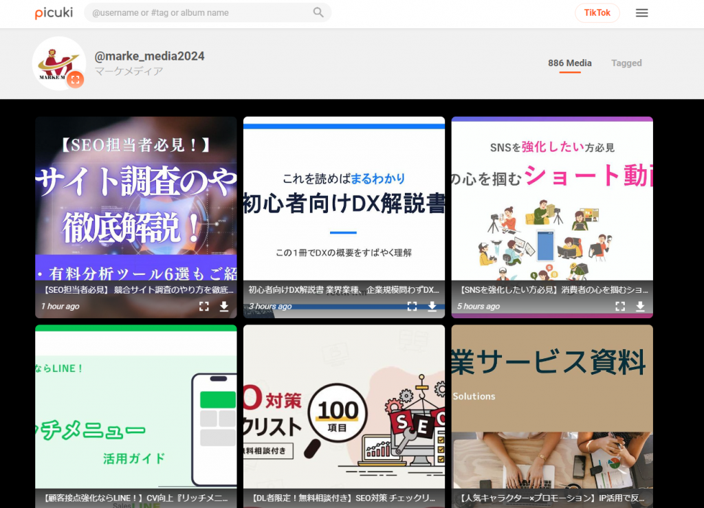Open the DX解説書 post in fullscreen

[412, 307]
